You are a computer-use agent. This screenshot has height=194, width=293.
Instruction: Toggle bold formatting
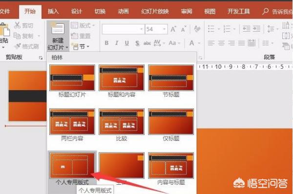106,43
